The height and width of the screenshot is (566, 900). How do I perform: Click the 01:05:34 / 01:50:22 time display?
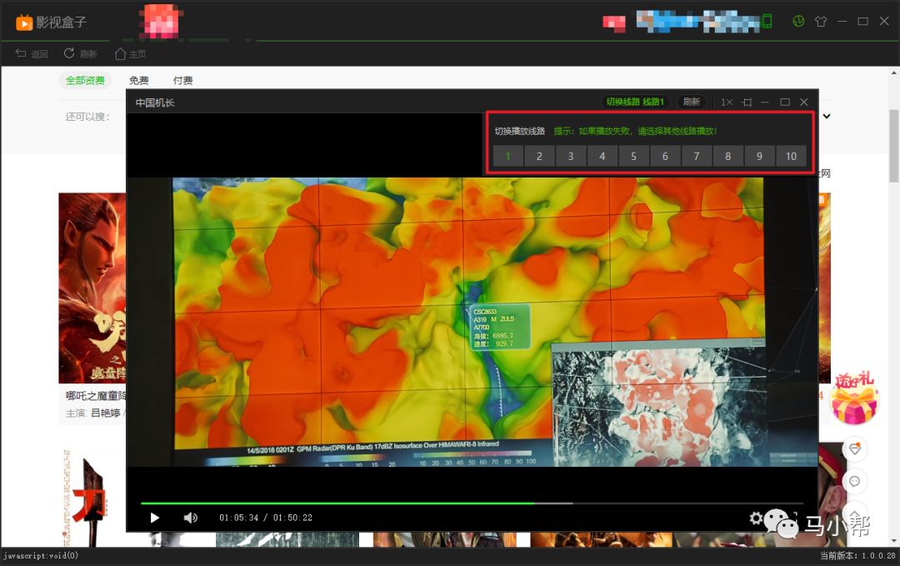pyautogui.click(x=266, y=518)
